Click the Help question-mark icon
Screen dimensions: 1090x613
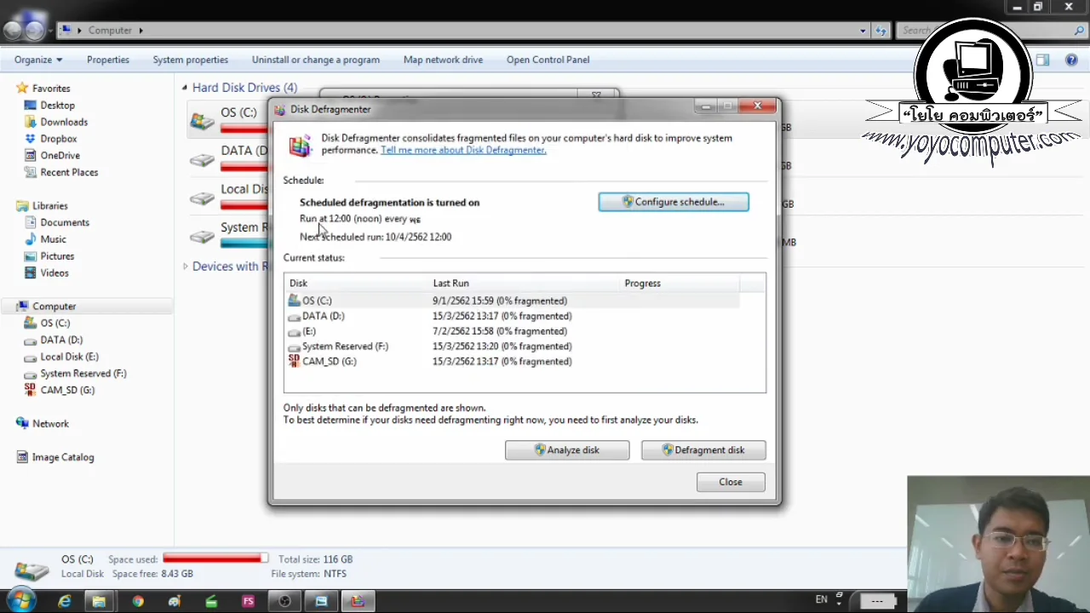[1071, 60]
